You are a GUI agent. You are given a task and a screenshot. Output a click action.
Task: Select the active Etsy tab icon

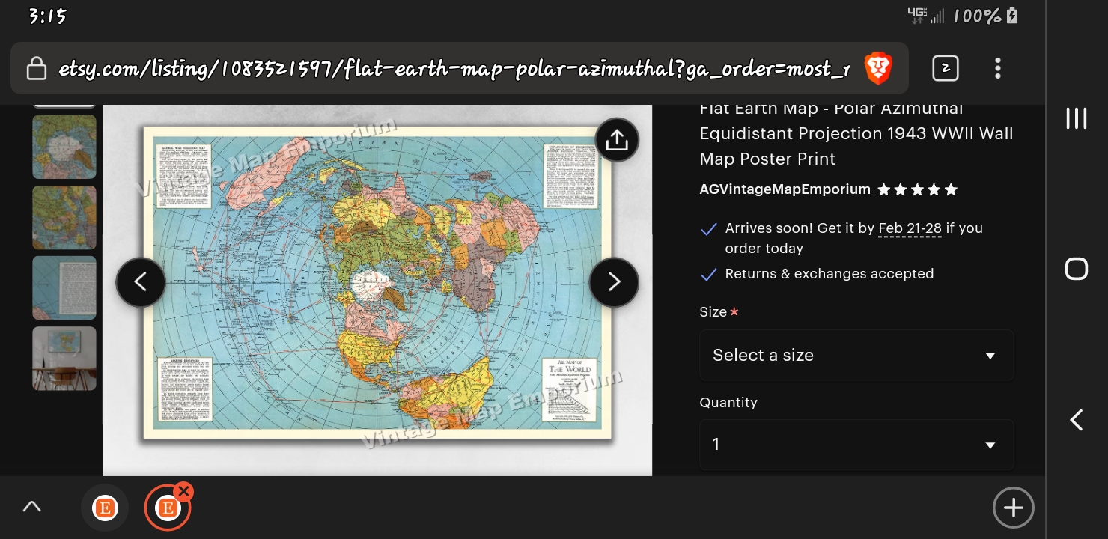tap(168, 508)
